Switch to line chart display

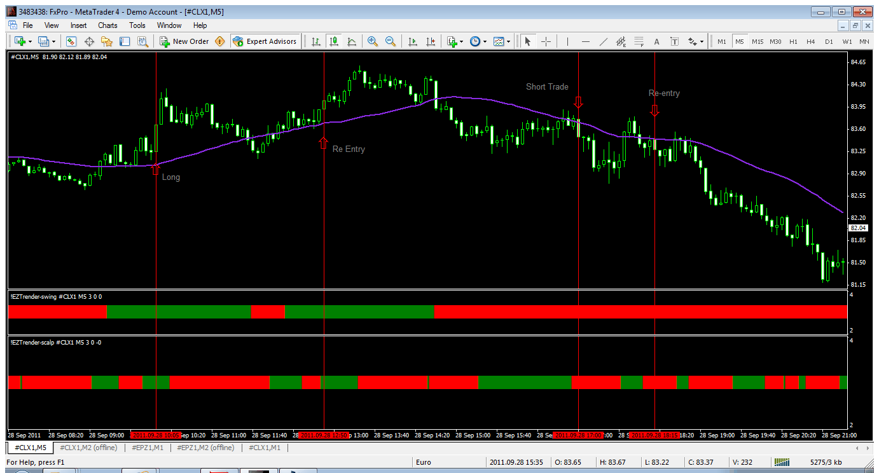click(352, 41)
